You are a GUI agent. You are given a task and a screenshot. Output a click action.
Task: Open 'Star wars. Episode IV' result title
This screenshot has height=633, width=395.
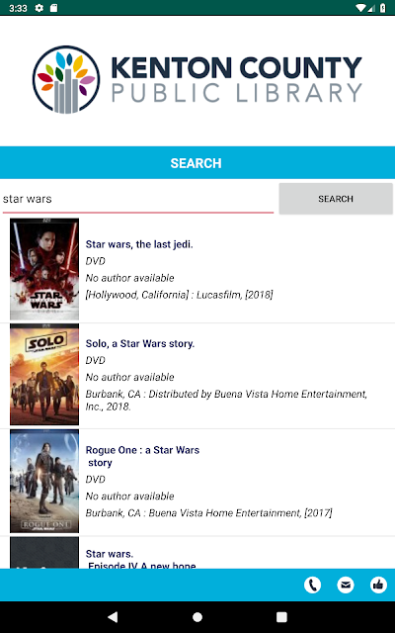point(140,560)
